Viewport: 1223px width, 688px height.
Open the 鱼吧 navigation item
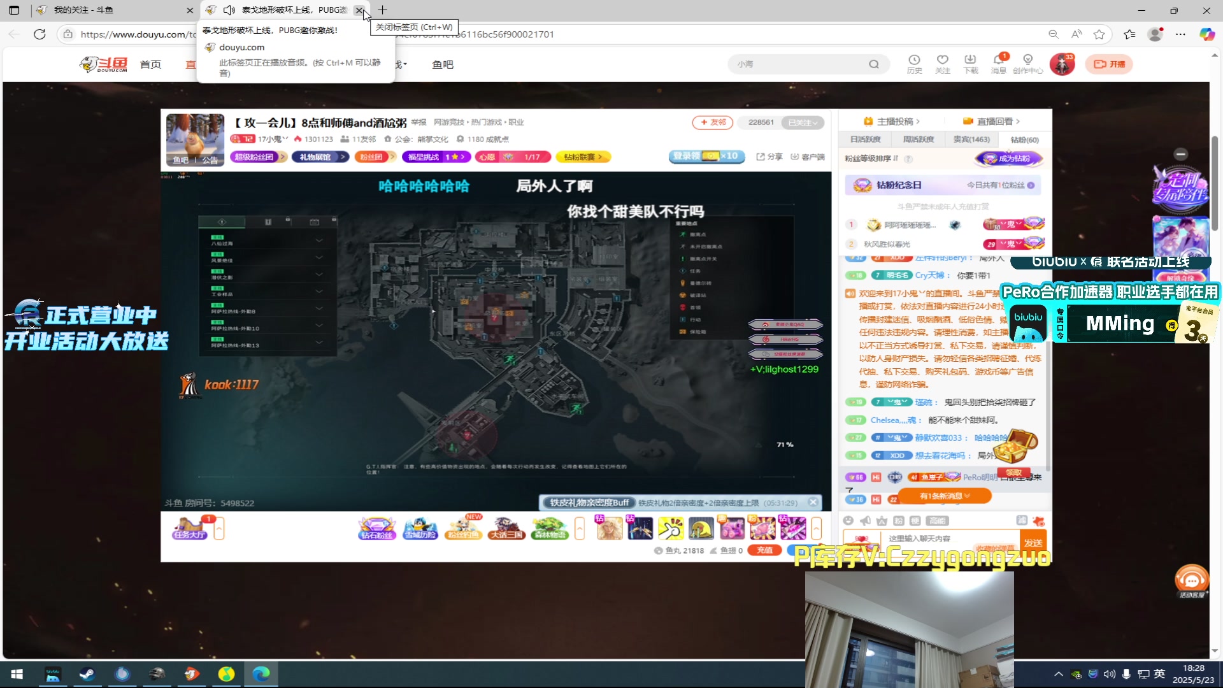tap(443, 64)
